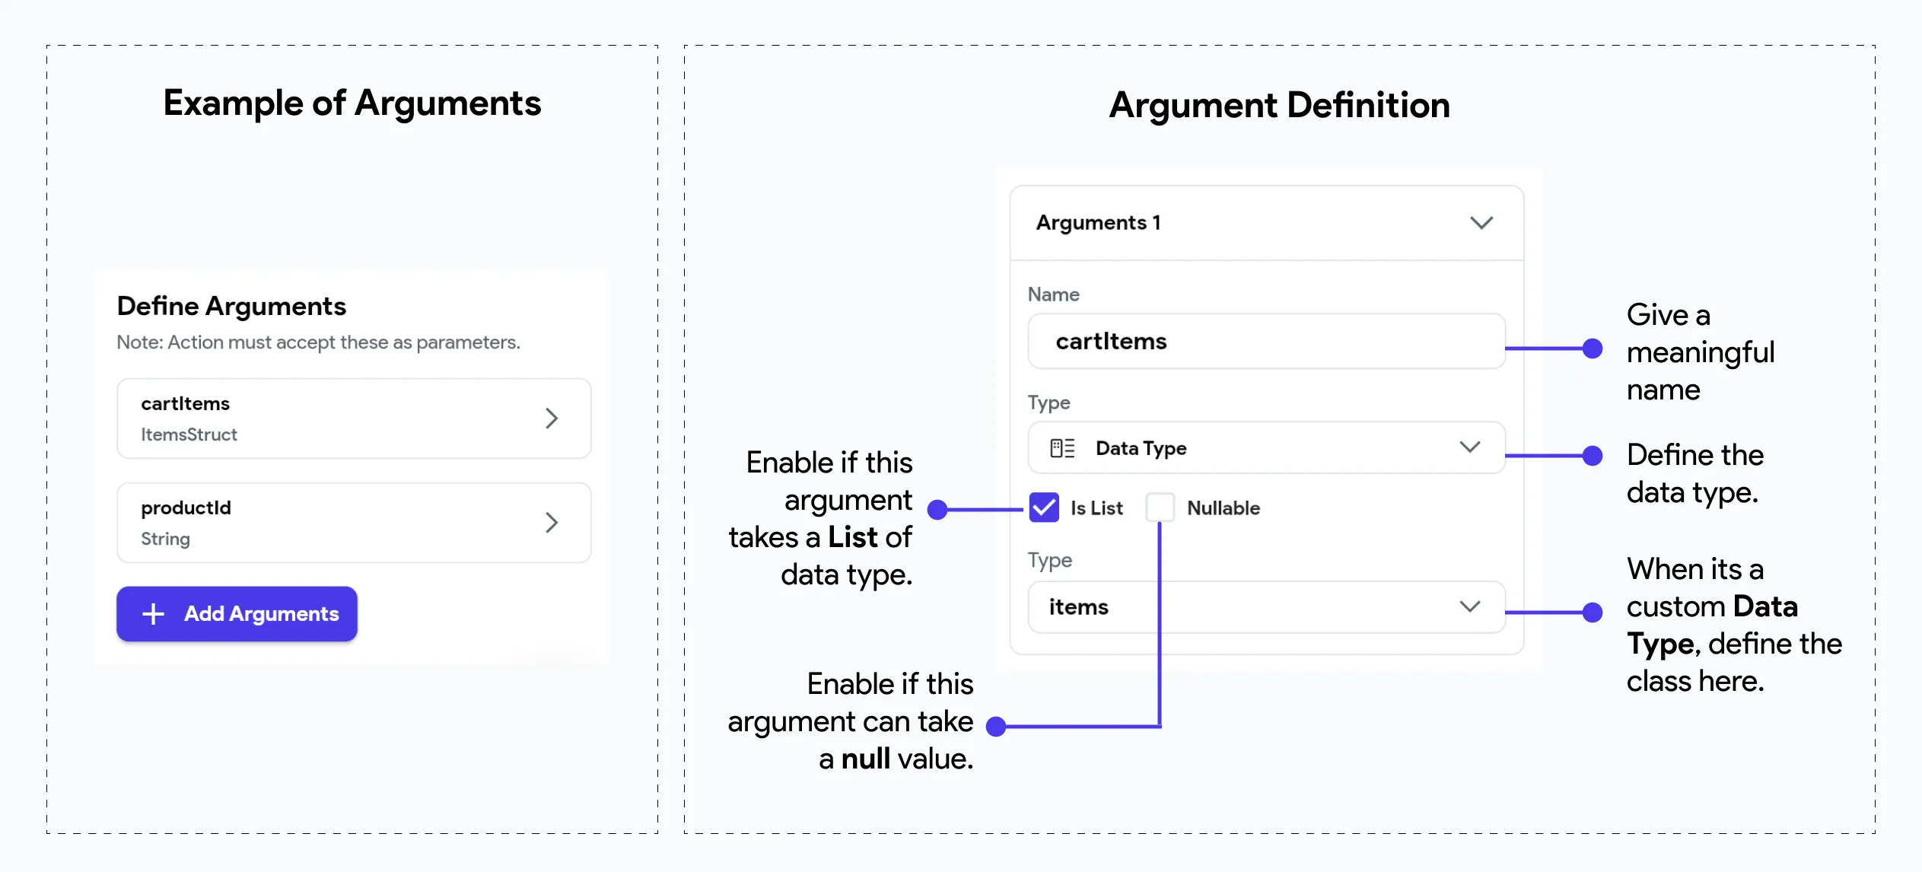
Task: Select the productId String row
Action: [354, 523]
